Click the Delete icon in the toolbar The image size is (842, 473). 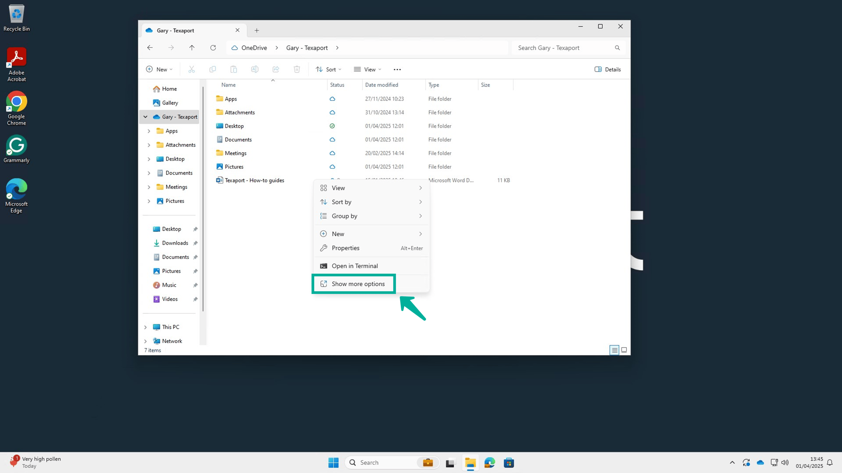click(297, 69)
